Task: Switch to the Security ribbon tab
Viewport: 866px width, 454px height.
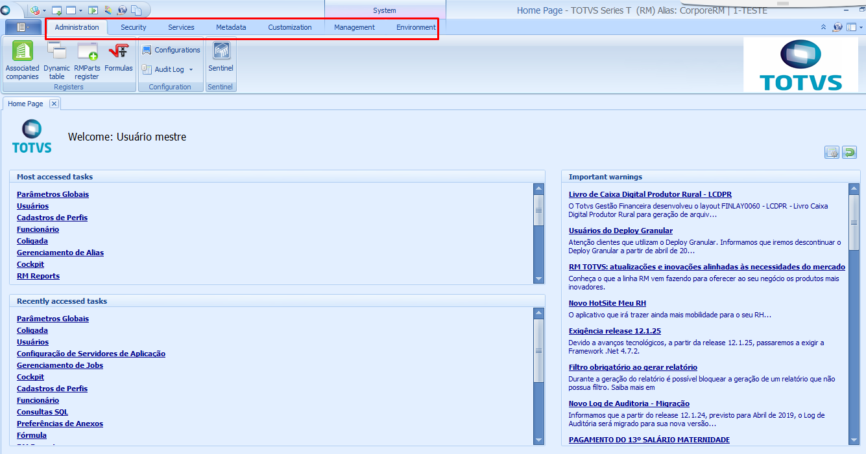Action: click(x=134, y=27)
